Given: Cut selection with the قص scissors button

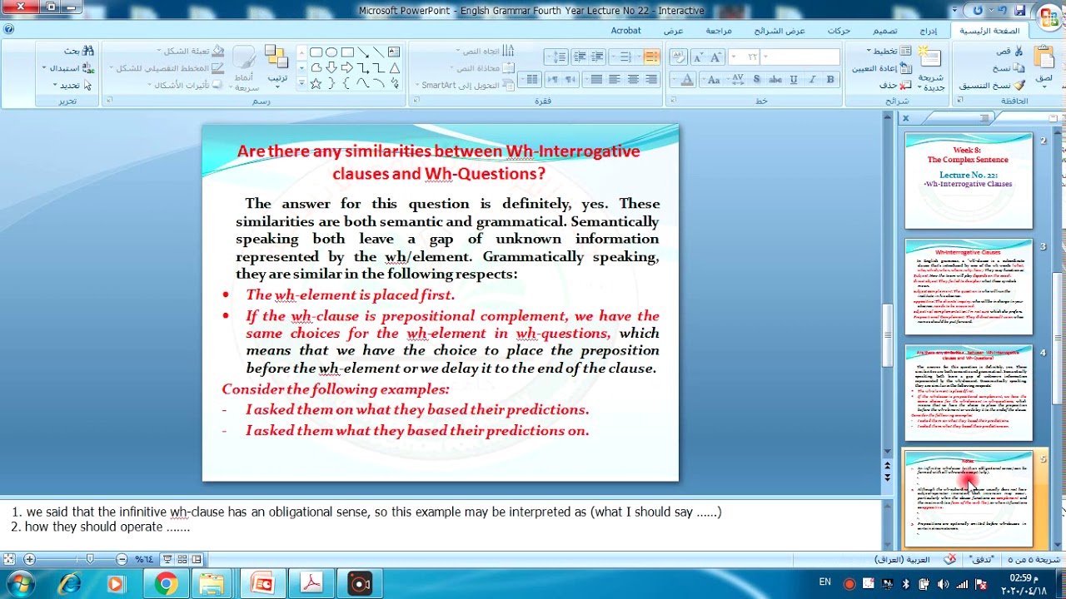Looking at the screenshot, I should (1010, 52).
